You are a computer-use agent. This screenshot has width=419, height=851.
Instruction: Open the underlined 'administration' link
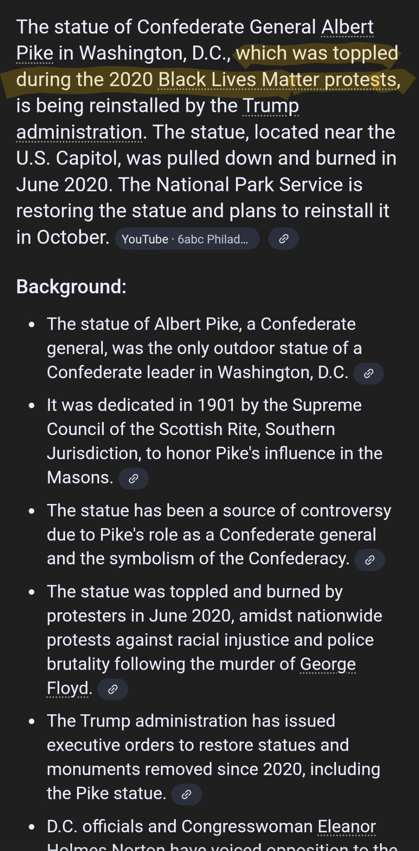(x=79, y=132)
